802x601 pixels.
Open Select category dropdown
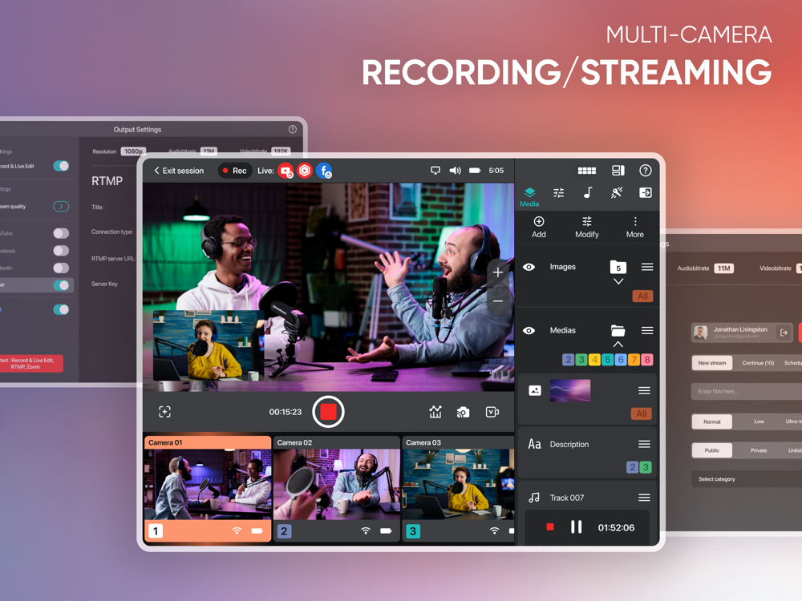click(x=746, y=479)
